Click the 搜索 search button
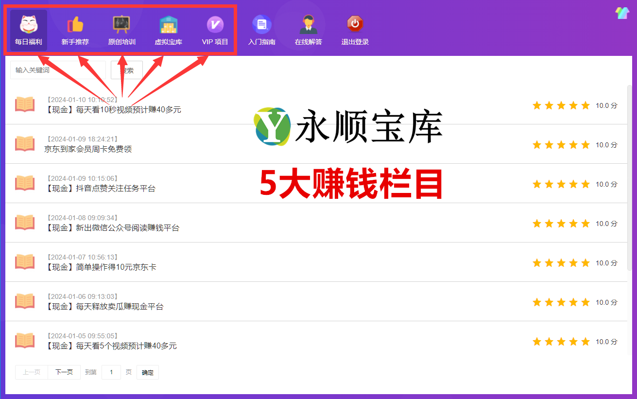The image size is (637, 399). point(127,70)
